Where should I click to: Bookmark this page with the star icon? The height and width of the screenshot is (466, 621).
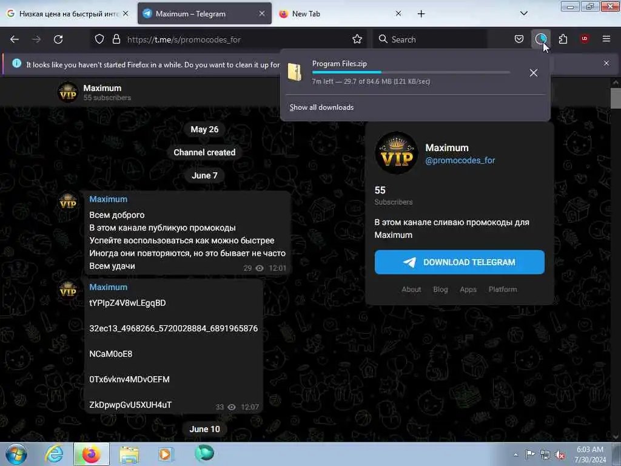pyautogui.click(x=357, y=39)
